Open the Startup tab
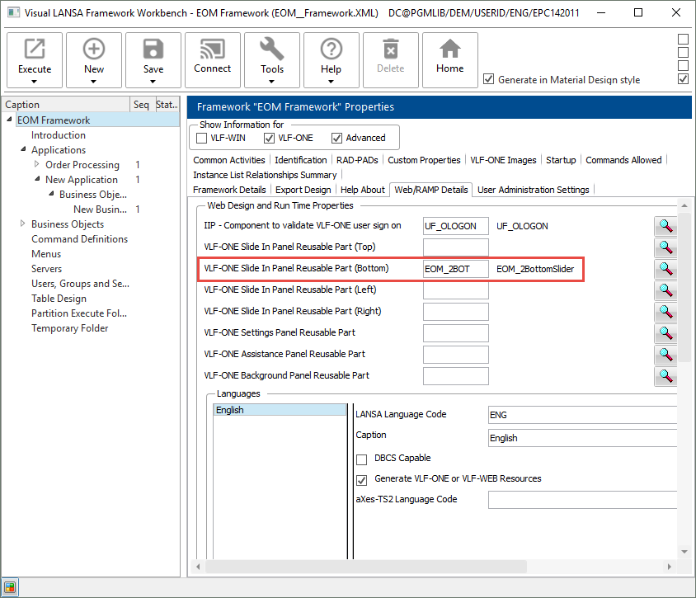 (x=561, y=160)
